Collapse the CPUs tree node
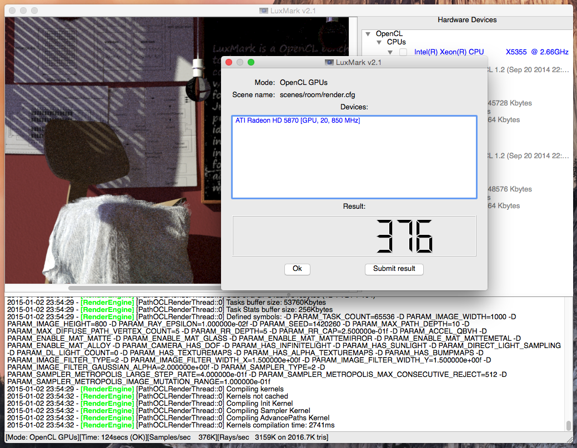The height and width of the screenshot is (448, 577). coord(379,42)
